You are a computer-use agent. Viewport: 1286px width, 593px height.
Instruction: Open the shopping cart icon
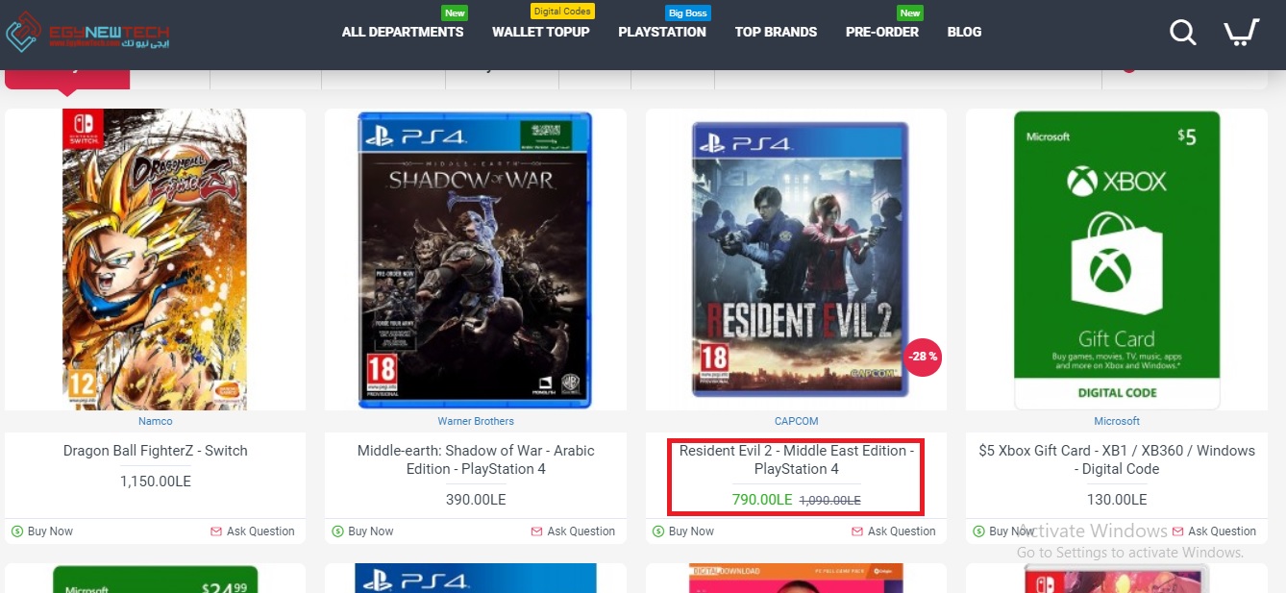tap(1241, 33)
